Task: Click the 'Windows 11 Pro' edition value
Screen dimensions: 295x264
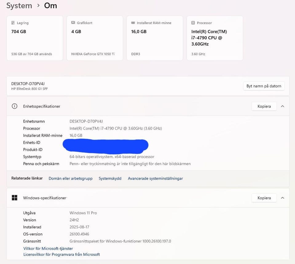Action: pyautogui.click(x=83, y=213)
